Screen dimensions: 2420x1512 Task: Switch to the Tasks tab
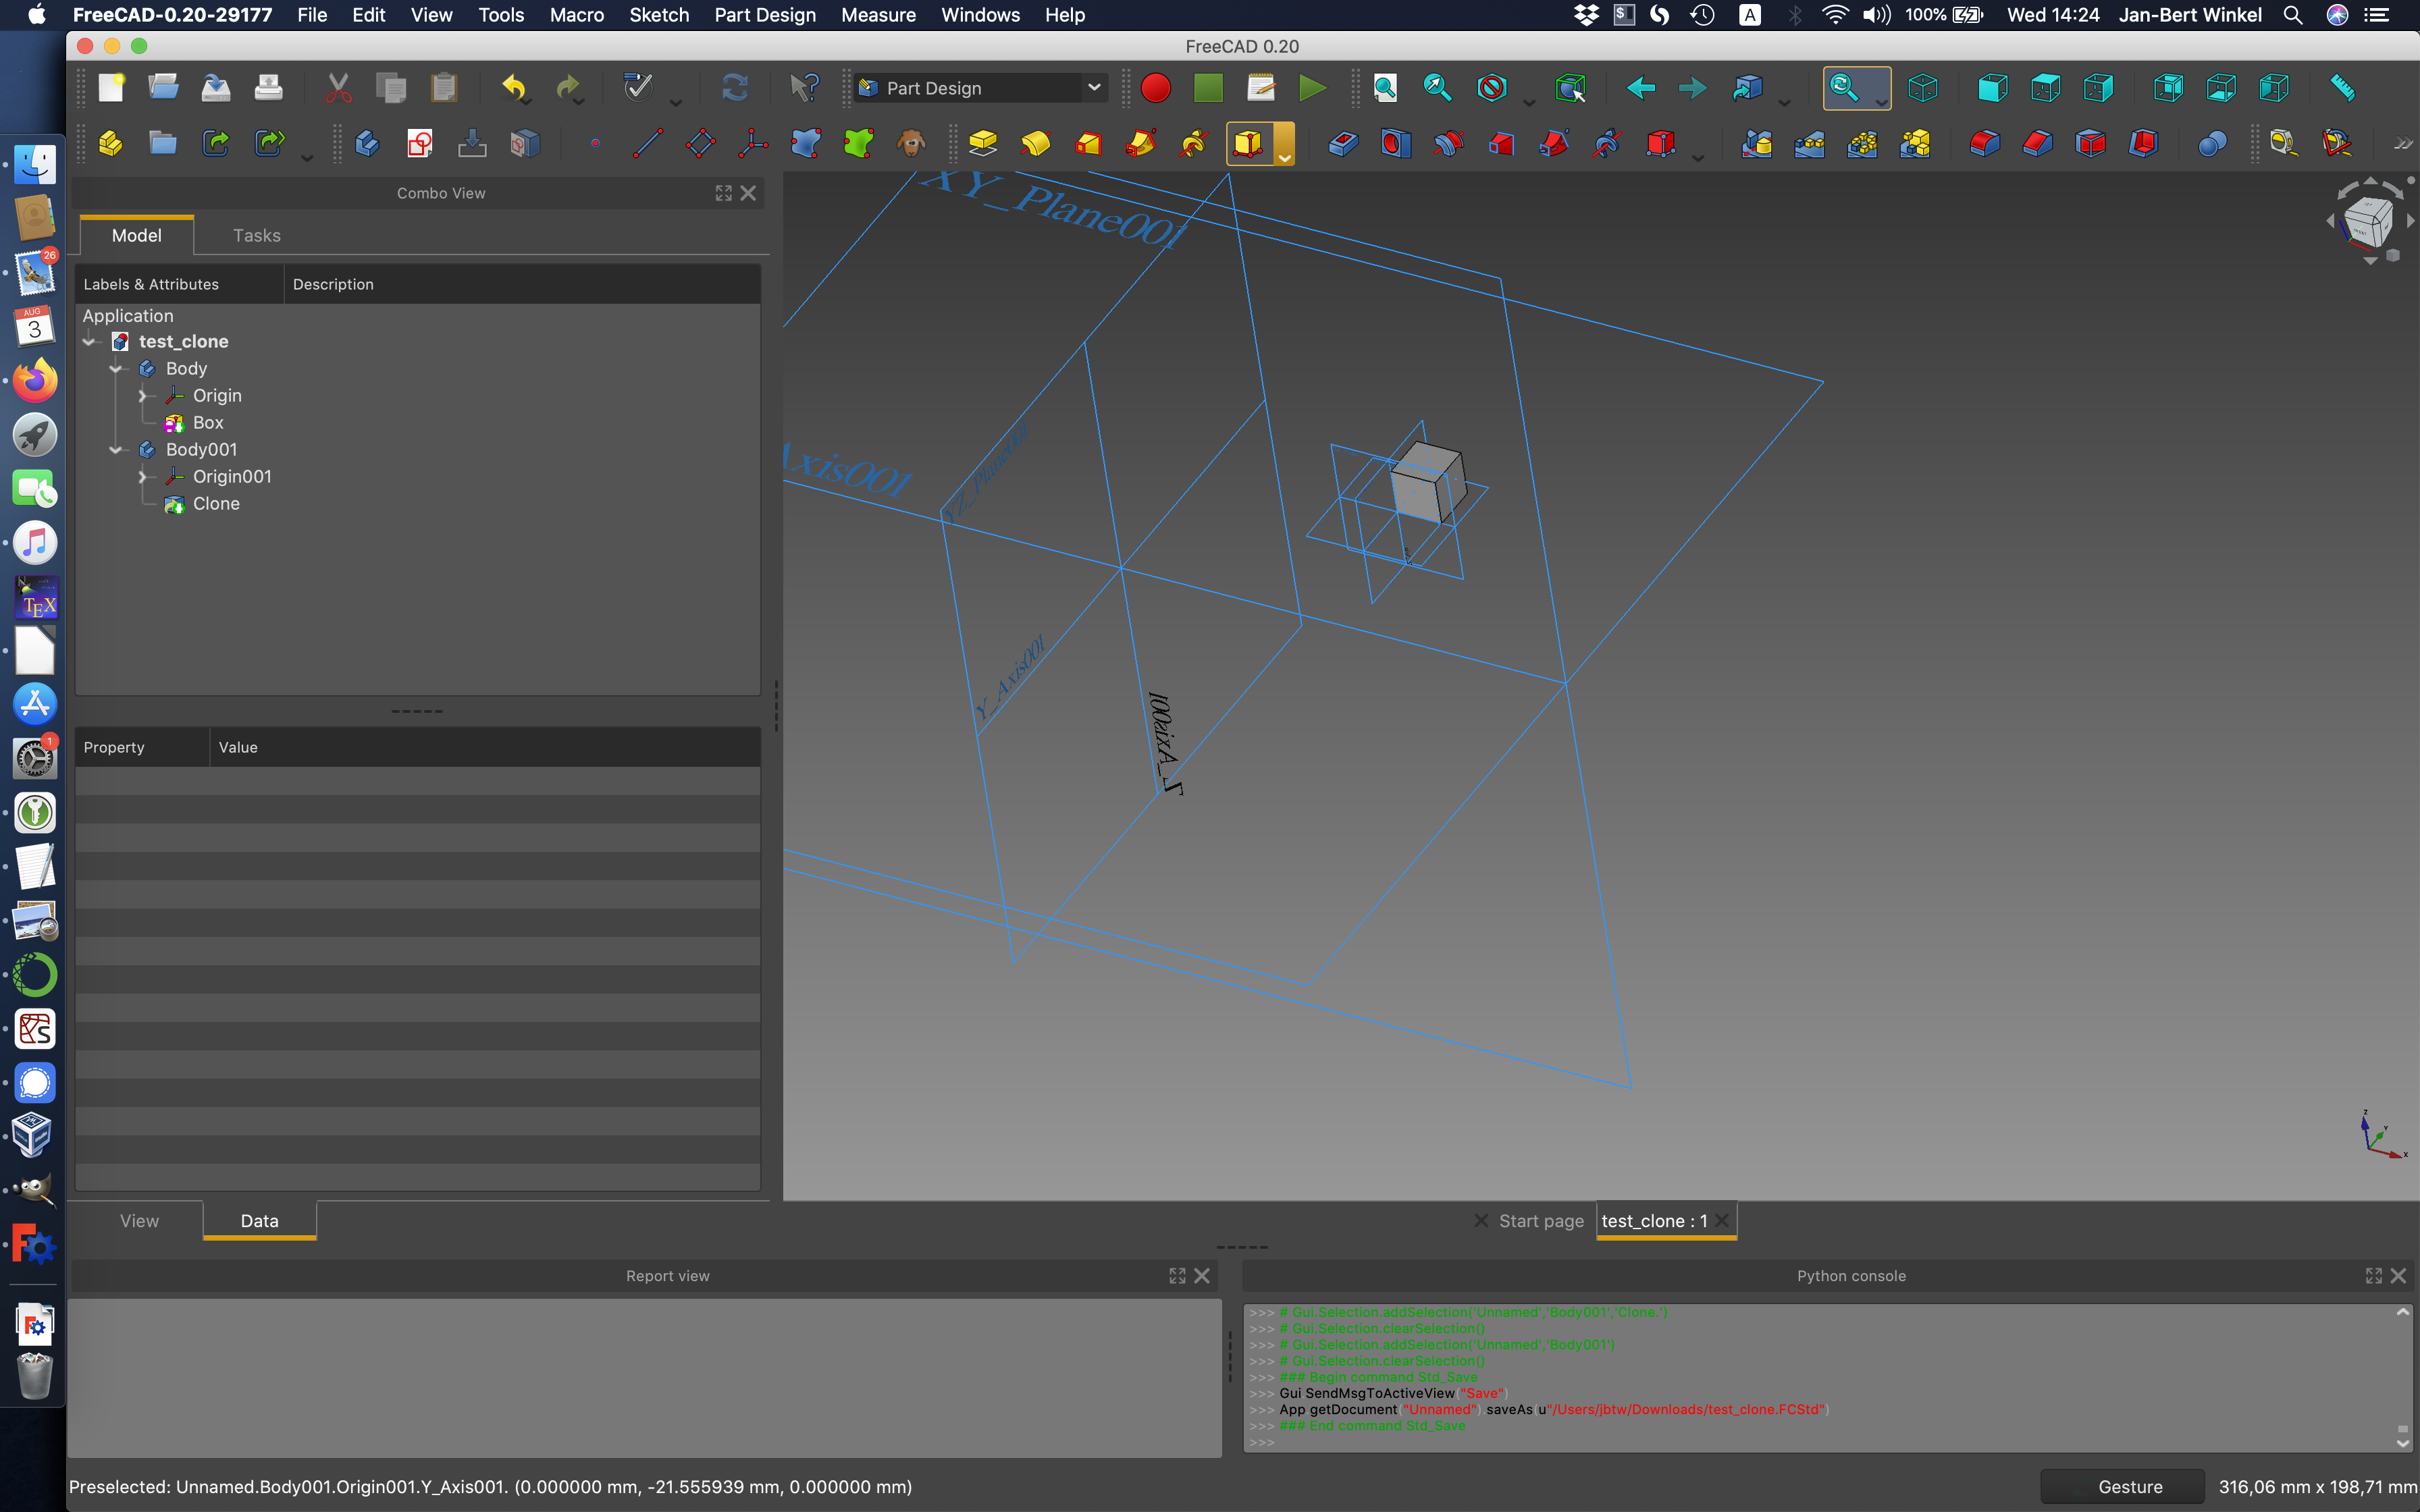pyautogui.click(x=256, y=235)
